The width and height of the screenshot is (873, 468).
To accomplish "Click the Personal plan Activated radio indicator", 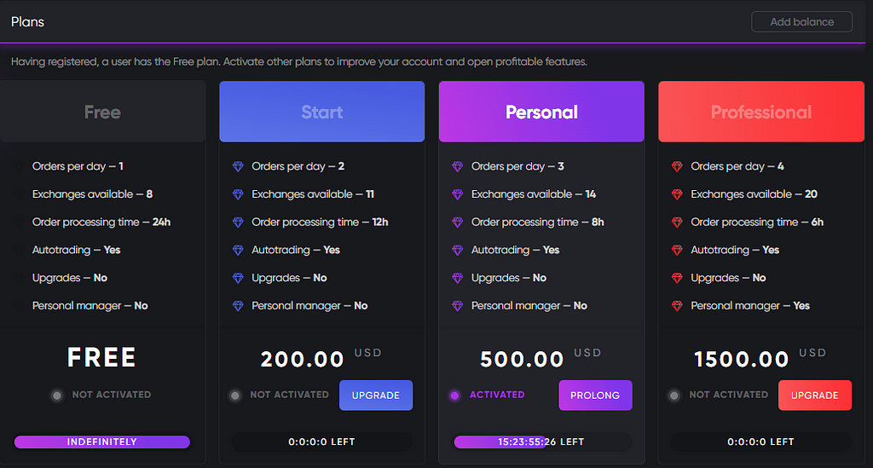I will point(455,396).
